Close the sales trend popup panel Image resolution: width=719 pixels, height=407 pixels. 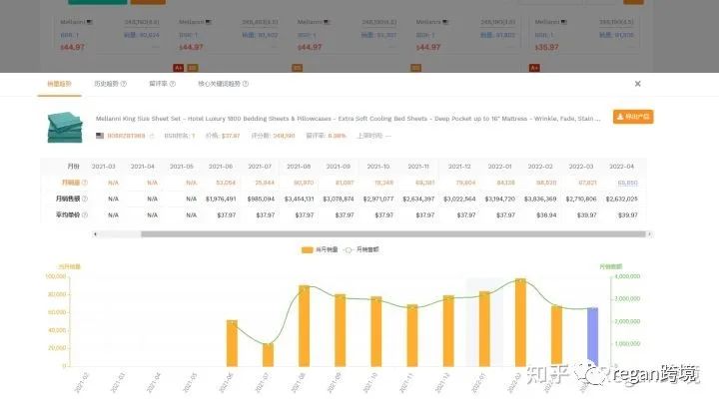(637, 84)
